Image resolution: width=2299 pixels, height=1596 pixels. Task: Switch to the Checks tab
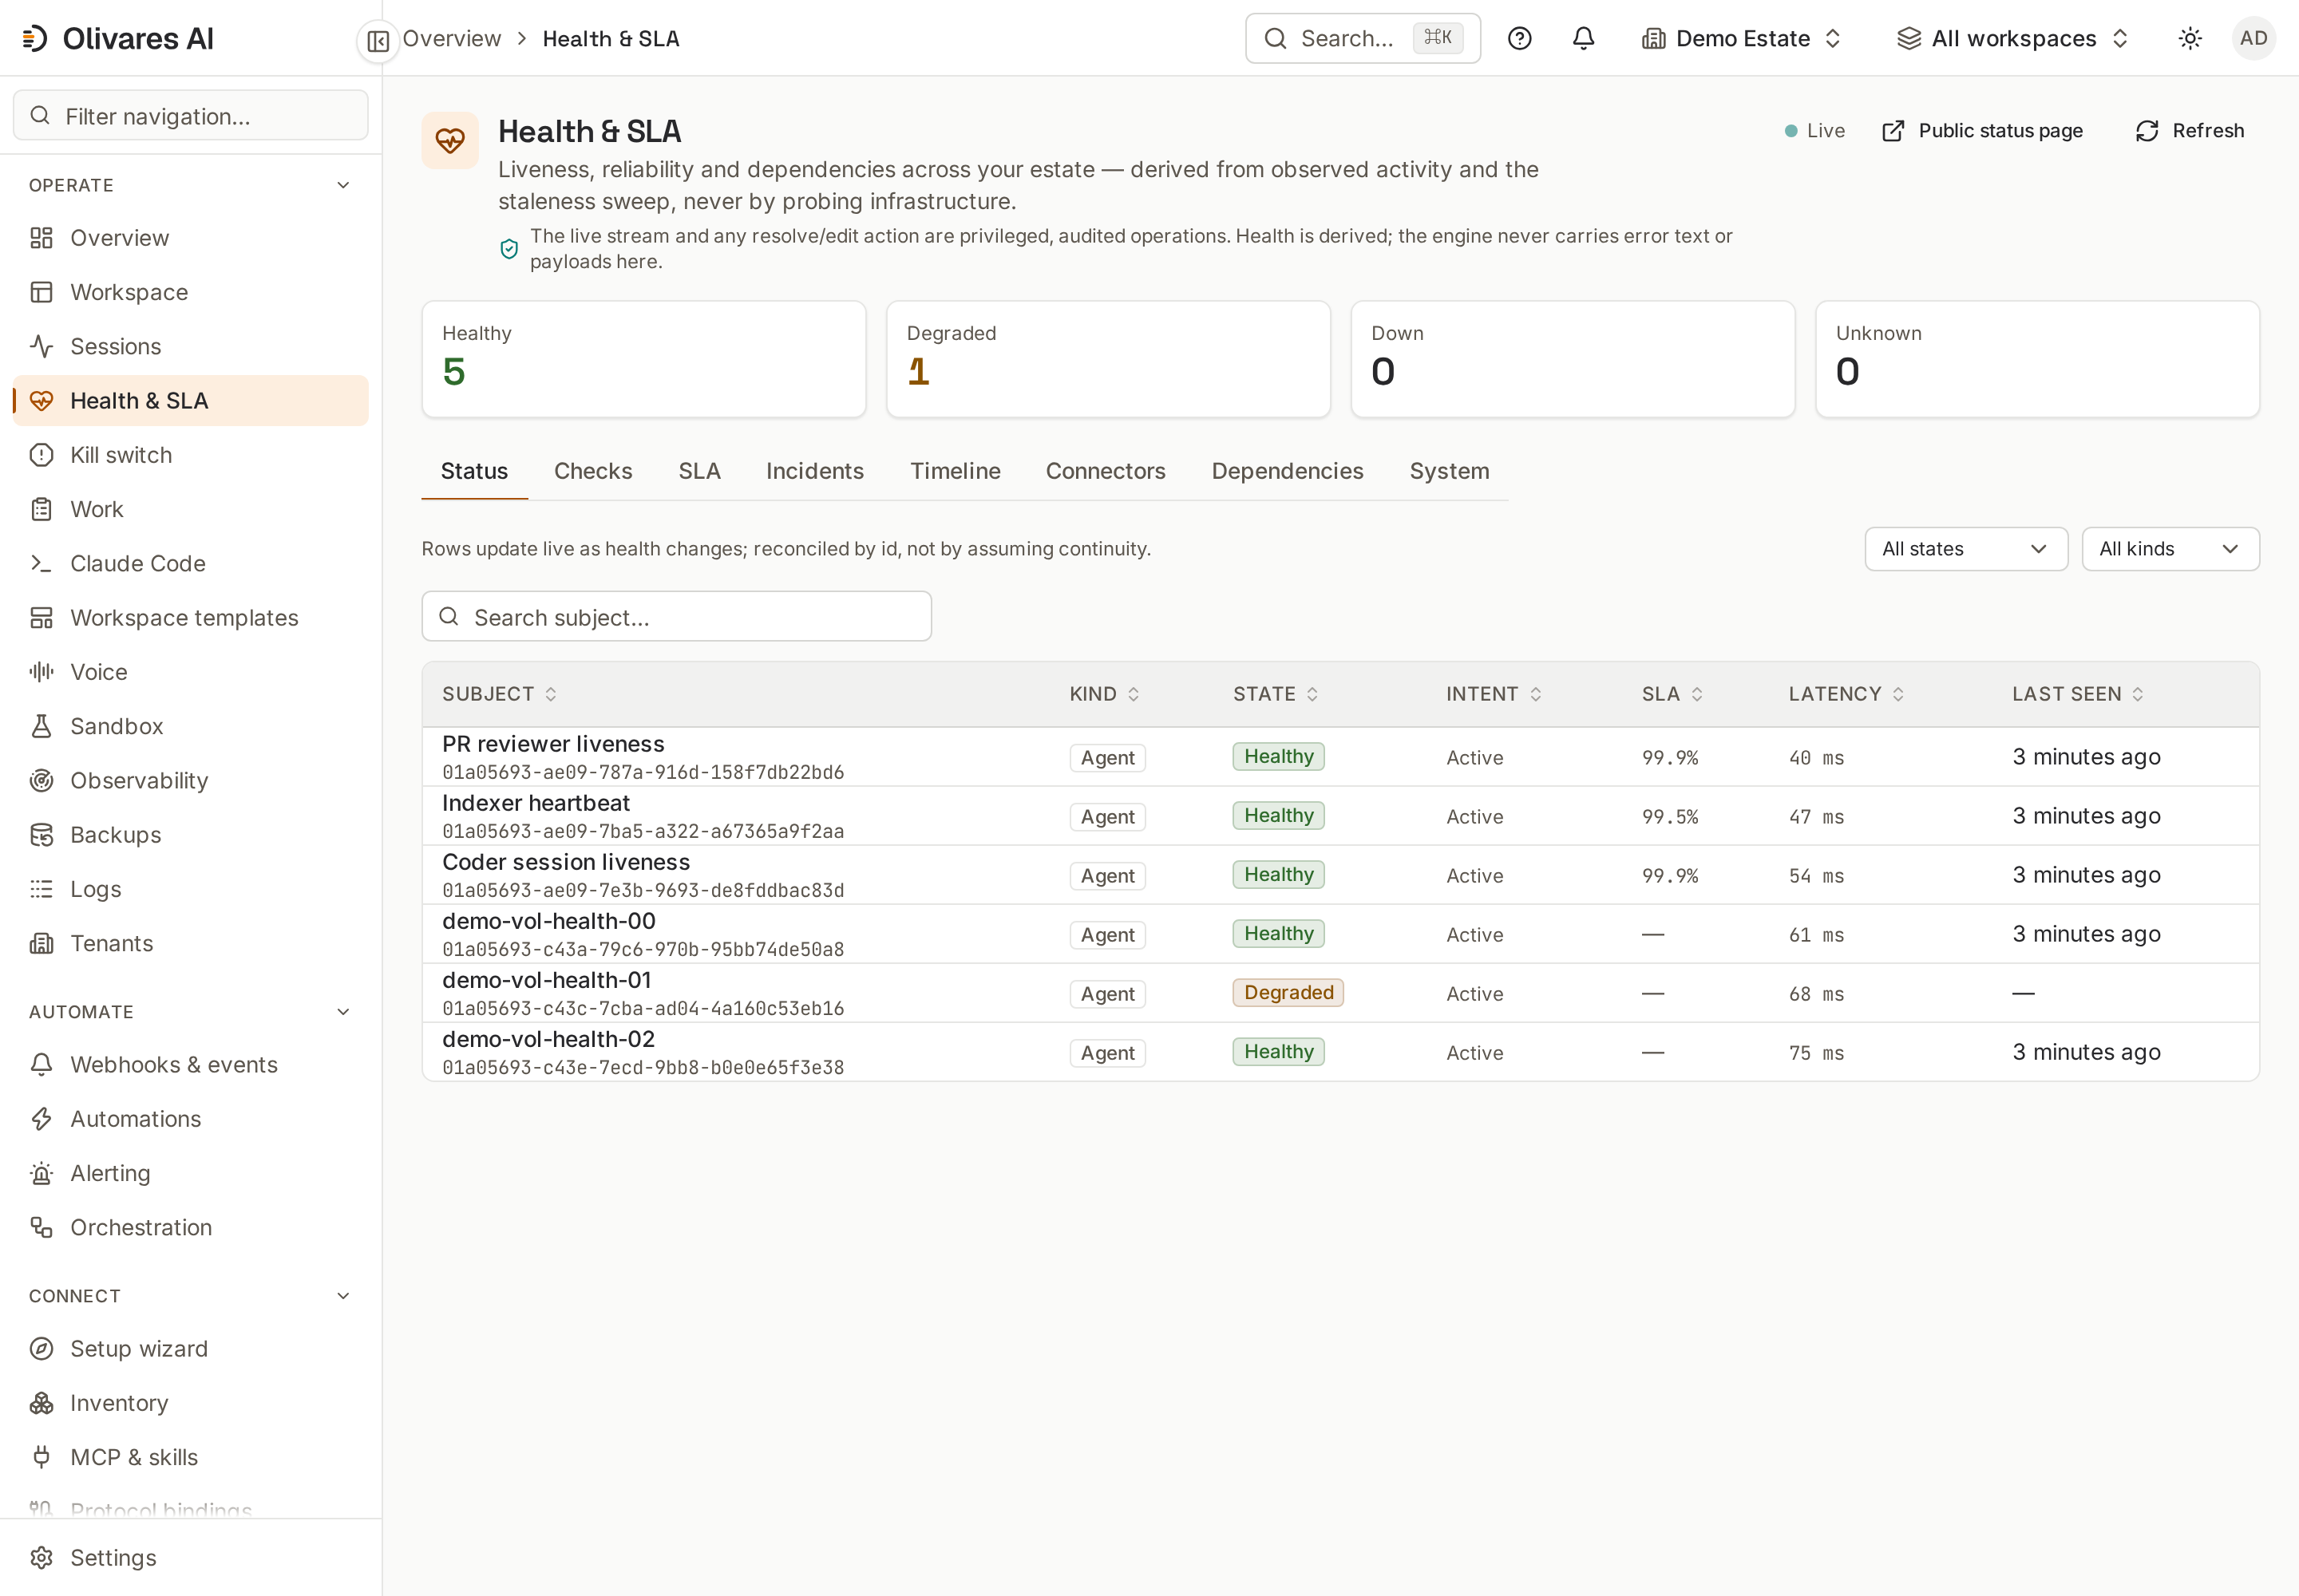593,471
